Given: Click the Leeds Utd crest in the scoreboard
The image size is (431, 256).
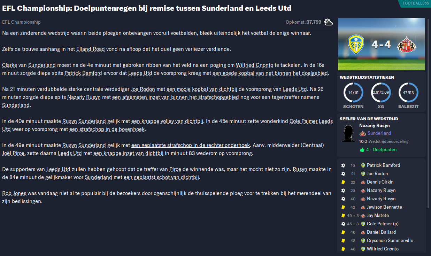Looking at the screenshot, I should coord(356,44).
